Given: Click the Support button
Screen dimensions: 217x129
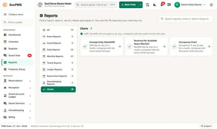Looking at the screenshot, I should pos(206,126).
